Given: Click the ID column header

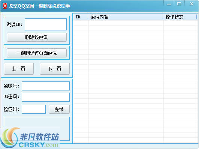Looking at the screenshot, I should point(81,17).
